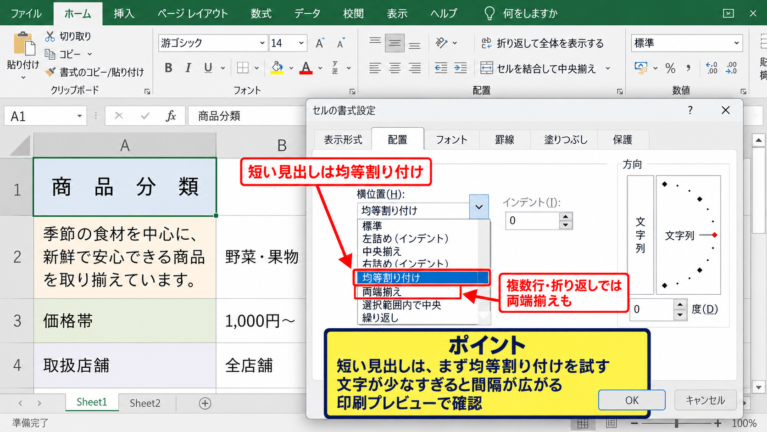Click the percent style icon

tap(670, 68)
